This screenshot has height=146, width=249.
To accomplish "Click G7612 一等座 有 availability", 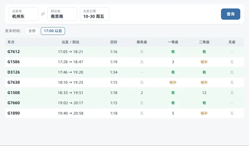I will [173, 52].
